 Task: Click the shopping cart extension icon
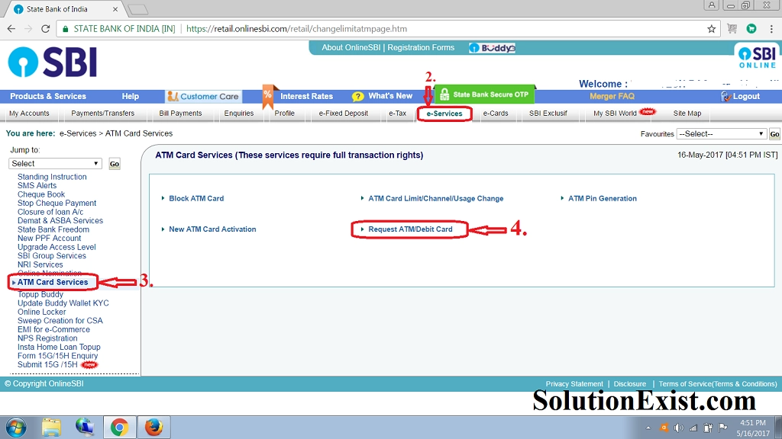click(x=732, y=29)
